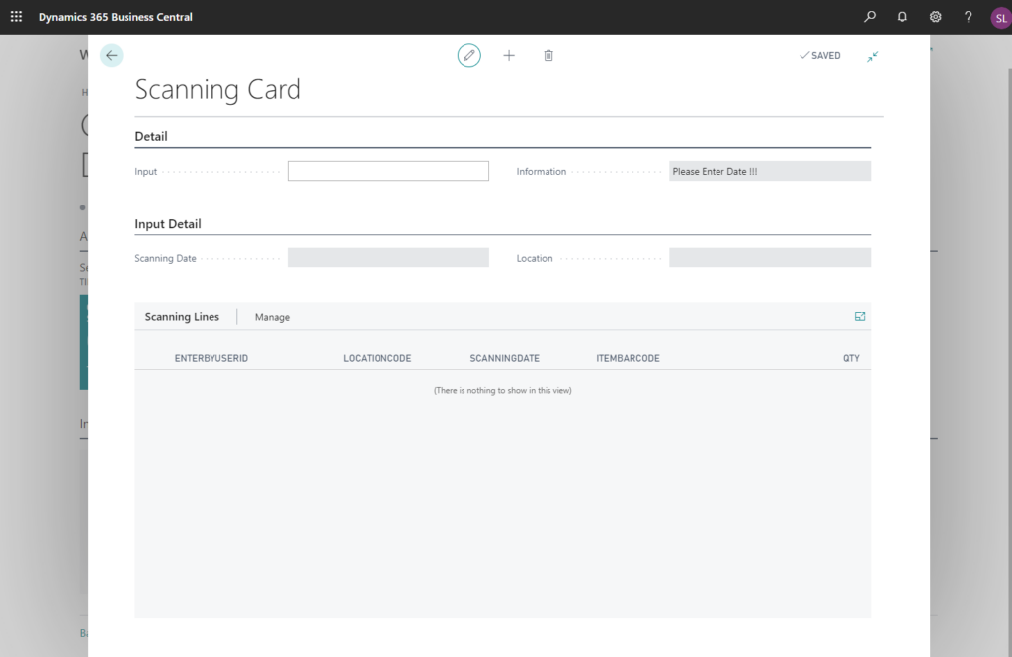
Task: Open the SL account avatar
Action: click(1000, 16)
